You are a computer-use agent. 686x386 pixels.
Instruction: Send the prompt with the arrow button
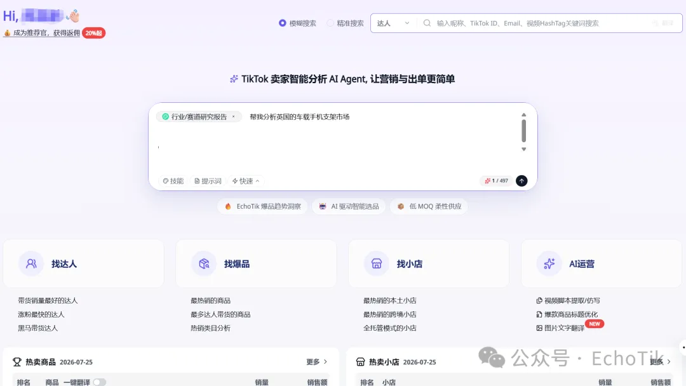coord(521,181)
